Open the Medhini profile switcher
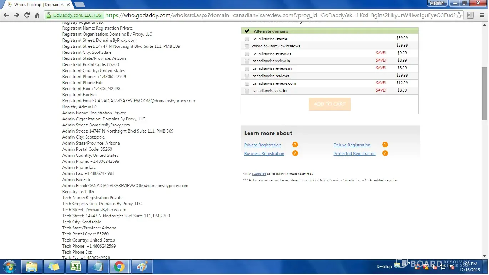 pos(437,3)
